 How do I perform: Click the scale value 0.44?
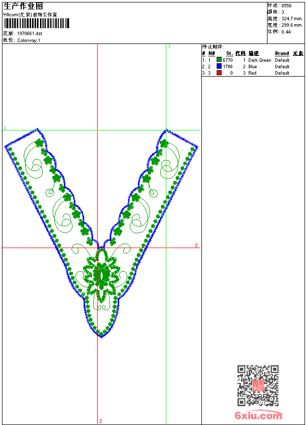pyautogui.click(x=286, y=32)
